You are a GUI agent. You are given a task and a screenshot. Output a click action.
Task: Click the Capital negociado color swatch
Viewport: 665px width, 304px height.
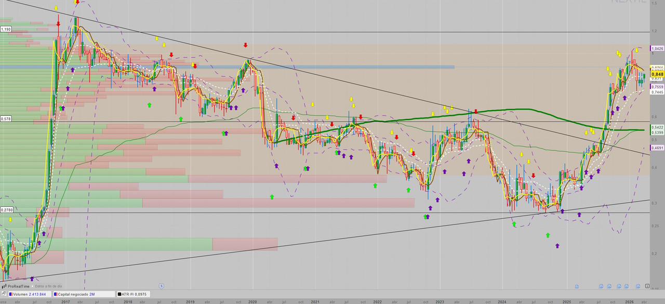(56, 294)
